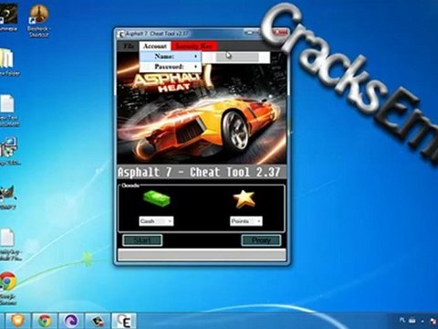Expand the Cash dropdown
438x329 pixels.
pos(156,221)
